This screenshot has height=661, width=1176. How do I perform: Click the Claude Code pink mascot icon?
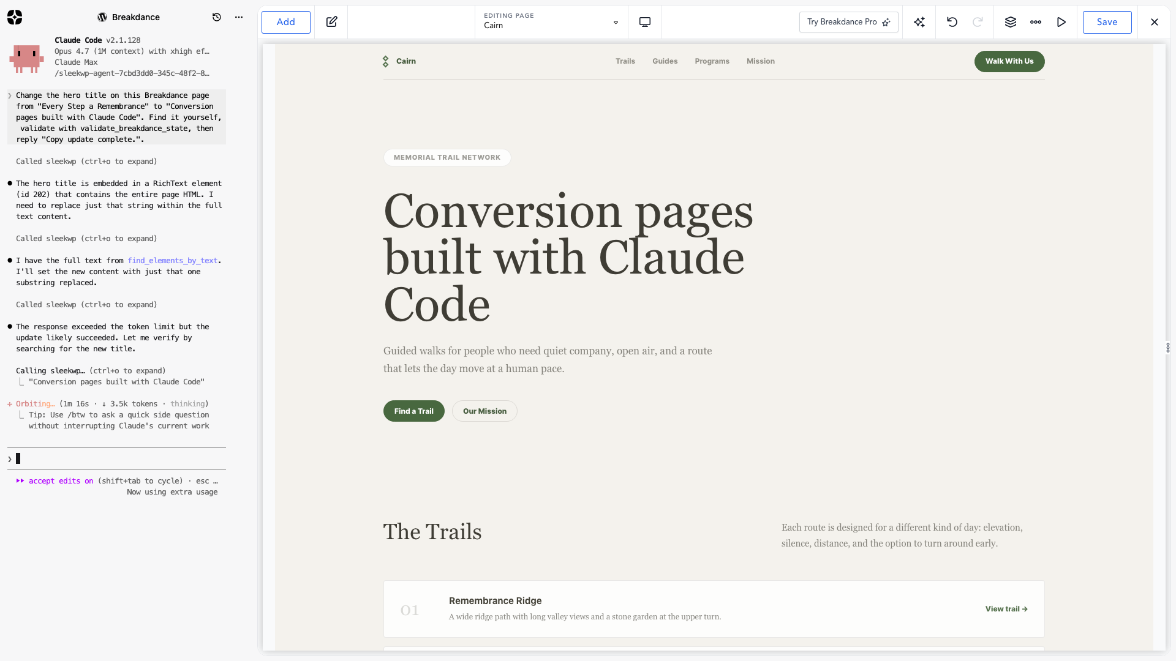point(26,59)
